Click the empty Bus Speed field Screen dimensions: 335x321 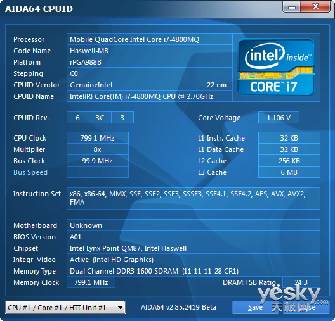[98, 172]
